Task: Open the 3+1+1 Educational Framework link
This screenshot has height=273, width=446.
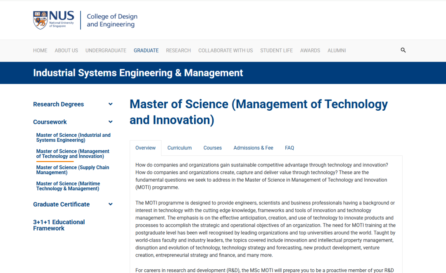Action: point(59,225)
